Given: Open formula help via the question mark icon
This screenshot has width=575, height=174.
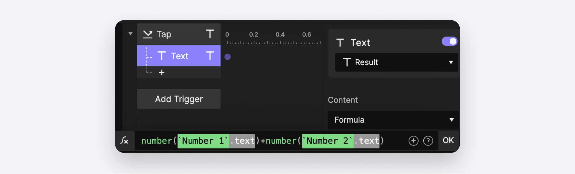Looking at the screenshot, I should [x=428, y=140].
